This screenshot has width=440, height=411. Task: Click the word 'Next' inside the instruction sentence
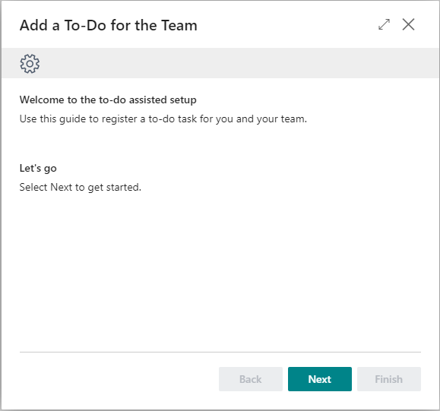62,187
